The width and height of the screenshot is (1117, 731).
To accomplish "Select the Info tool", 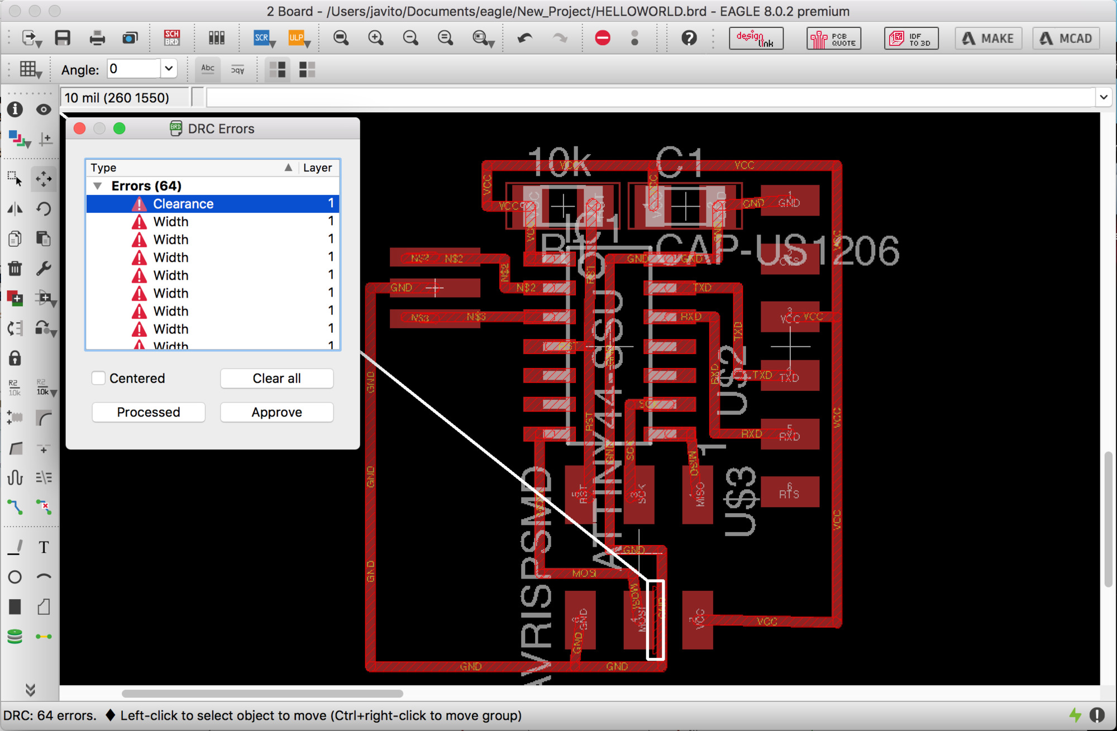I will tap(15, 109).
